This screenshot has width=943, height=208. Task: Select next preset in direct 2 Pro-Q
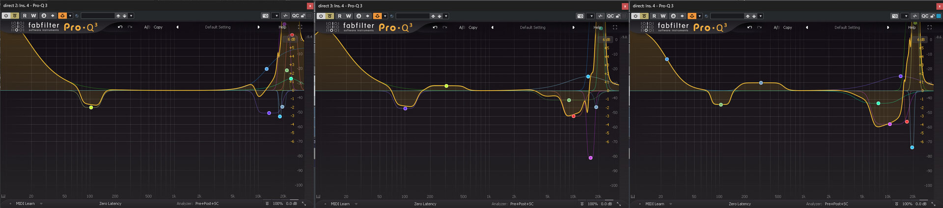(x=258, y=27)
